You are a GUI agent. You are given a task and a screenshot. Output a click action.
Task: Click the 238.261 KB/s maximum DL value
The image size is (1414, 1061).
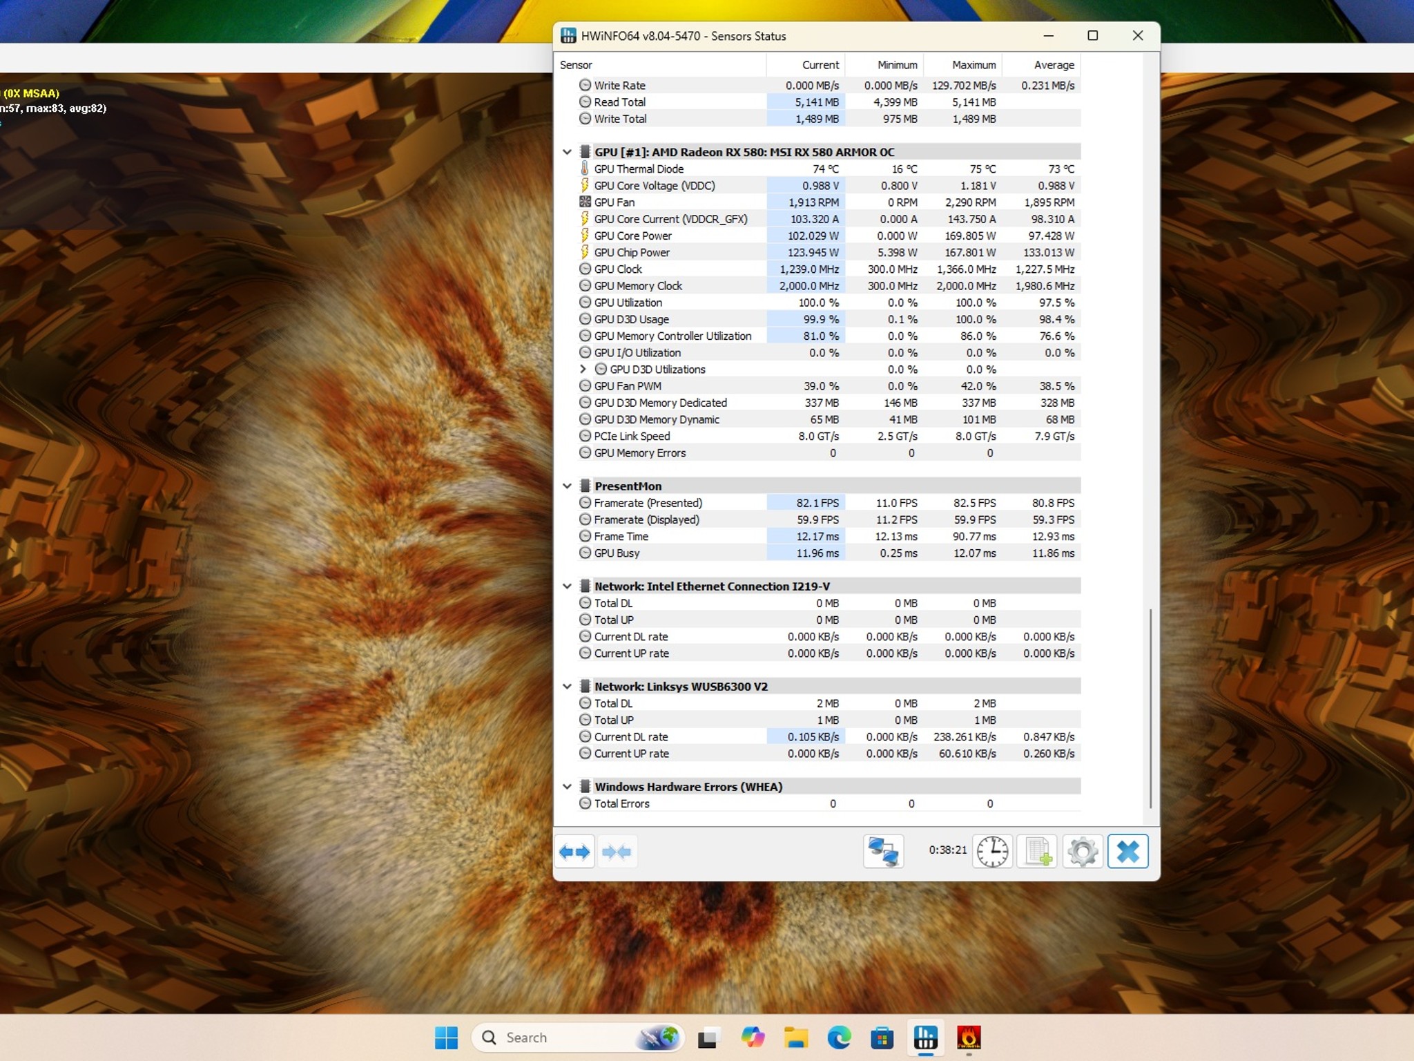coord(965,737)
